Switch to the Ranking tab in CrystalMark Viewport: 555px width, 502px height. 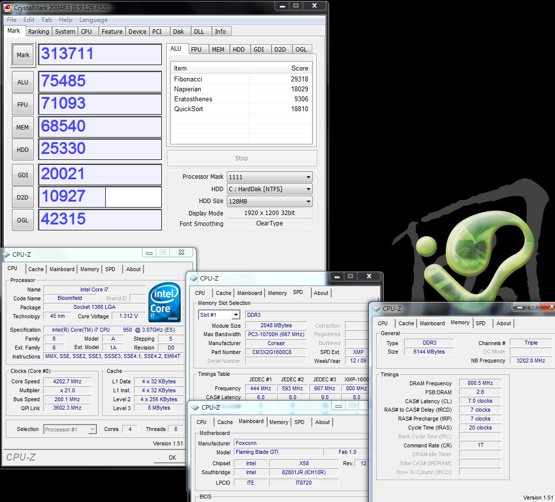click(x=39, y=31)
